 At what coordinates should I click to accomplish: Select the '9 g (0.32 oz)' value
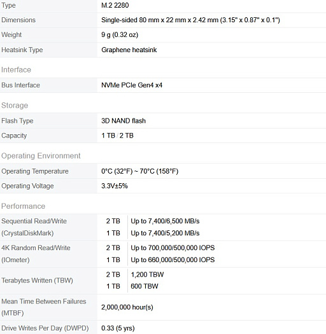tap(120, 35)
